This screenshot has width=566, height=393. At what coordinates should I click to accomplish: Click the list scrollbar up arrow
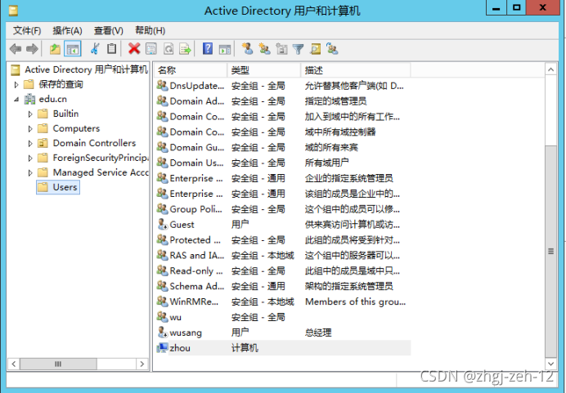(550, 69)
